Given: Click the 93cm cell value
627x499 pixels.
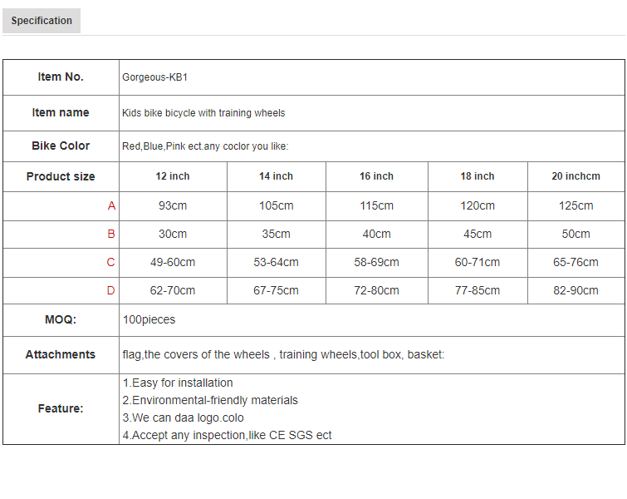Looking at the screenshot, I should pos(173,206).
